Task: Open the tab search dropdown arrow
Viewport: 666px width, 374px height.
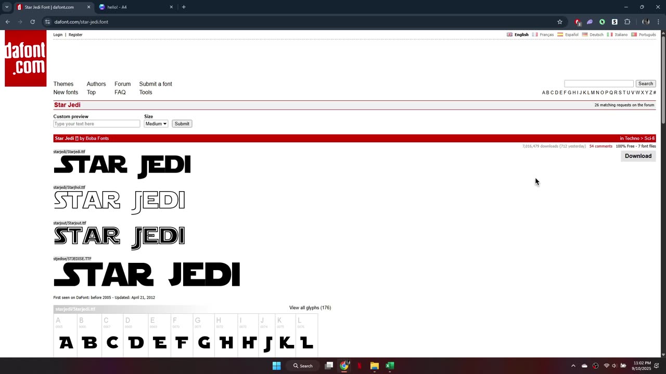Action: coord(7,7)
